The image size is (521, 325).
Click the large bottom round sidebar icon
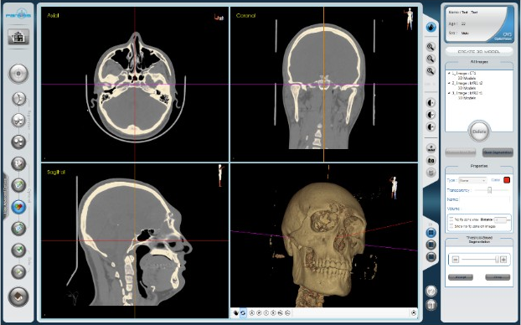click(18, 297)
